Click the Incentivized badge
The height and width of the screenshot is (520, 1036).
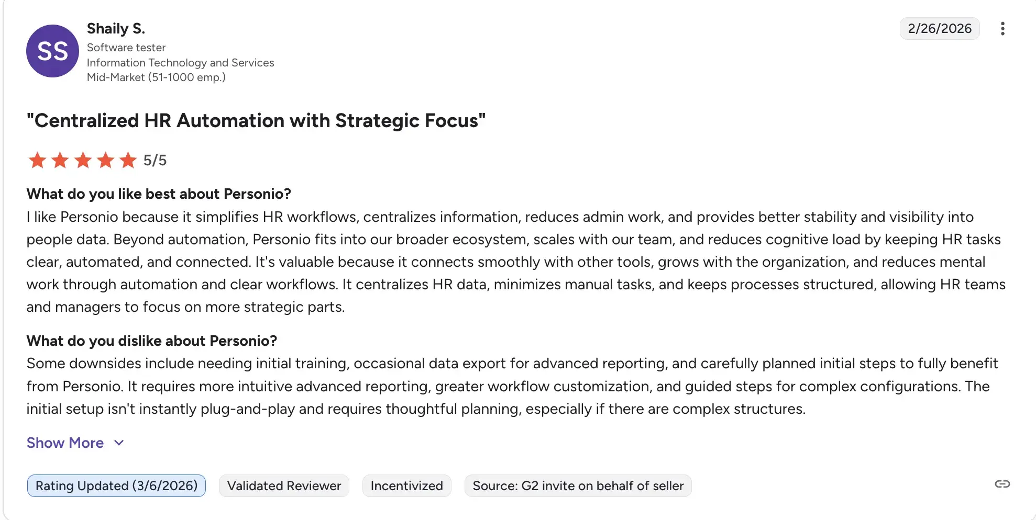tap(406, 486)
